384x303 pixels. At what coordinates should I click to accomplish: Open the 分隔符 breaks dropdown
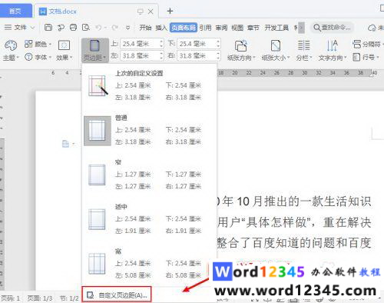pos(367,44)
